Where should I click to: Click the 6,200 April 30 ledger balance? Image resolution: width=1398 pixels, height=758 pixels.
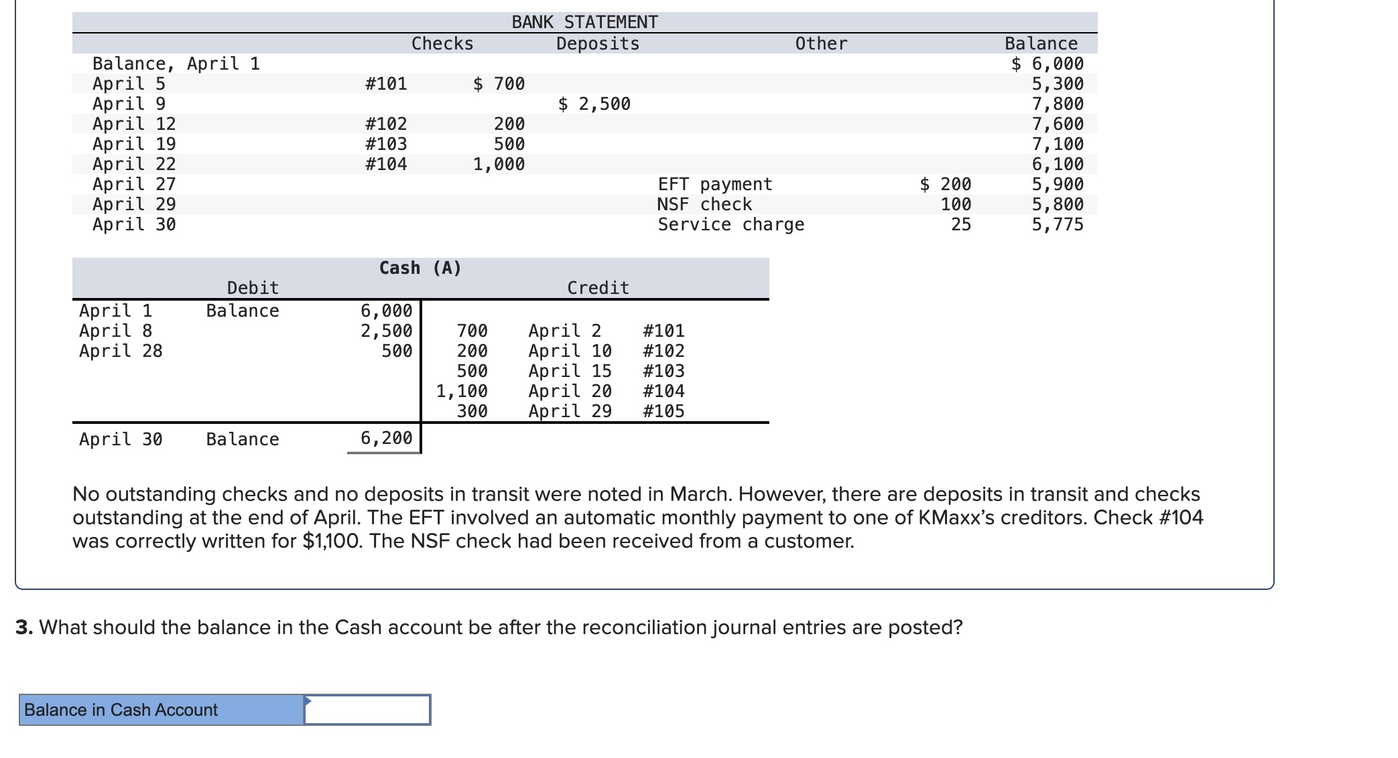pos(386,438)
